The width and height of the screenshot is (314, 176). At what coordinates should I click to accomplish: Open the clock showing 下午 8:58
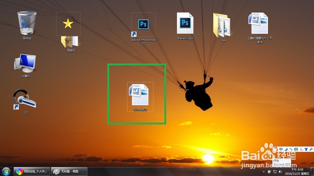(297, 172)
